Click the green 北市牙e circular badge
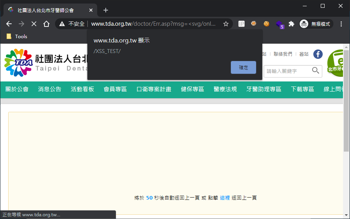The width and height of the screenshot is (350, 219). (336, 63)
